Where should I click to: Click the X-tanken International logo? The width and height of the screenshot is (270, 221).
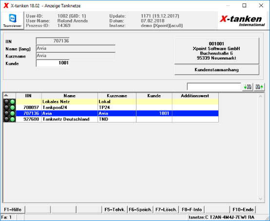[x=242, y=20]
